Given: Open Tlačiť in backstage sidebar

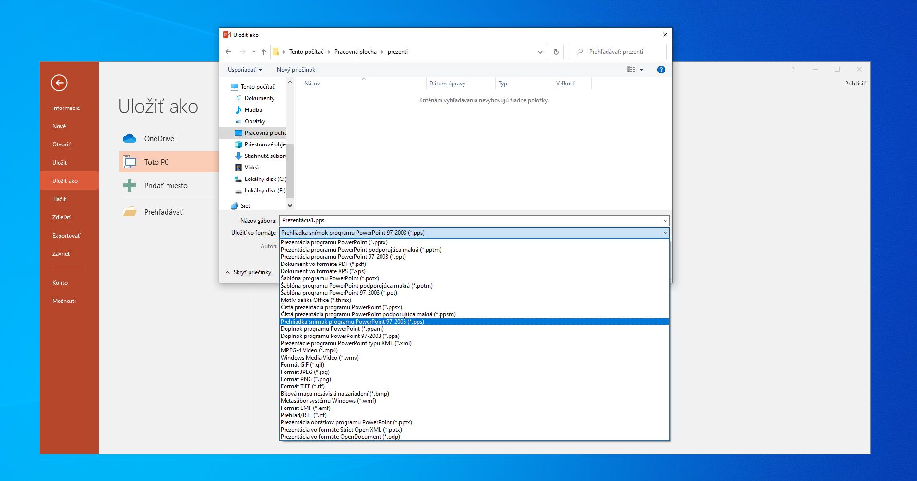Looking at the screenshot, I should coord(60,199).
